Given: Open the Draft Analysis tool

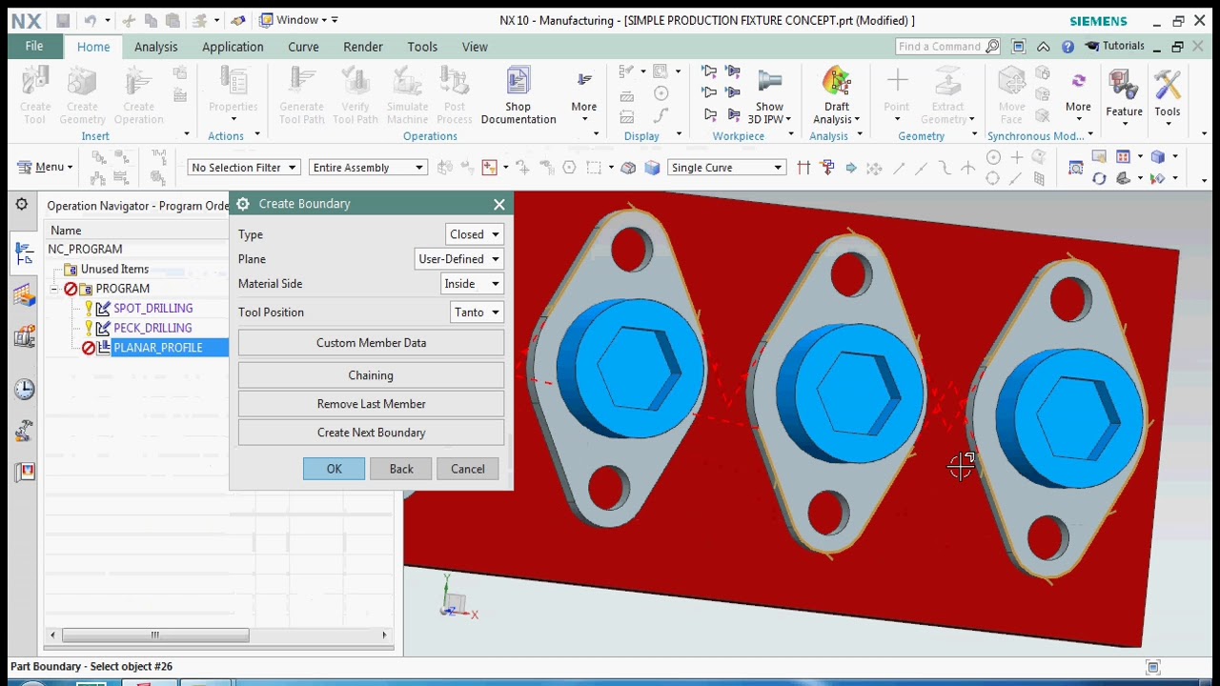Looking at the screenshot, I should [x=836, y=95].
